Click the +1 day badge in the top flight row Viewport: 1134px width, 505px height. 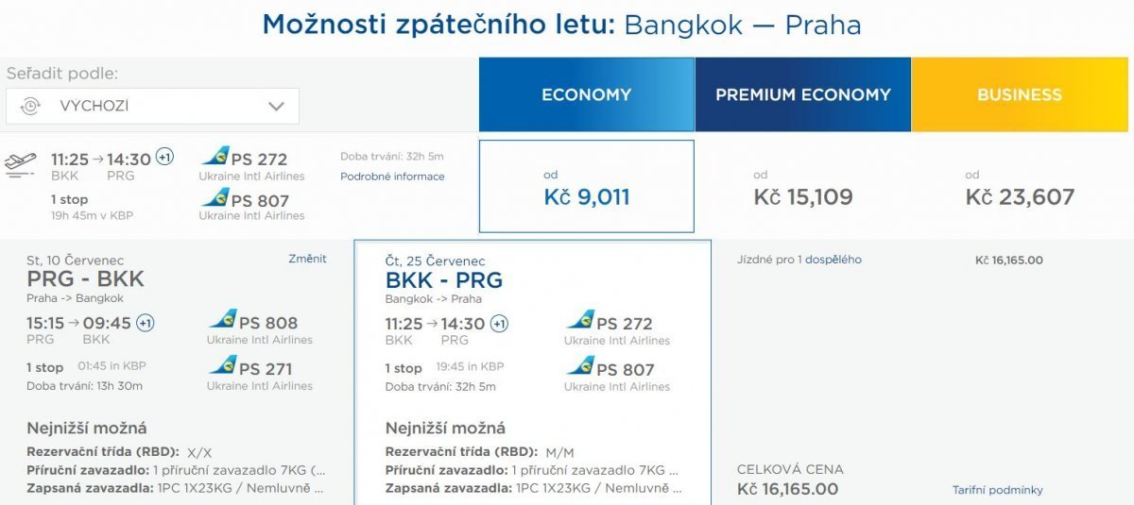[164, 158]
